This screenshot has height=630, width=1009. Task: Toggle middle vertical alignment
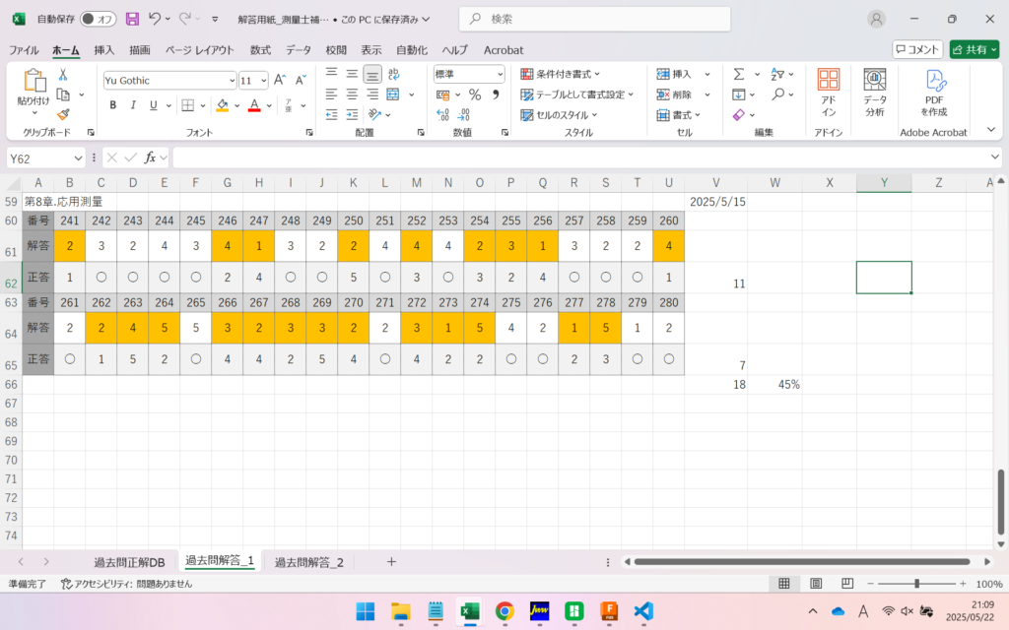coord(352,74)
